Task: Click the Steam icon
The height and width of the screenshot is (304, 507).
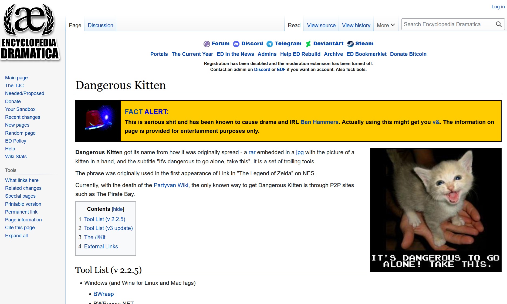Action: point(350,44)
